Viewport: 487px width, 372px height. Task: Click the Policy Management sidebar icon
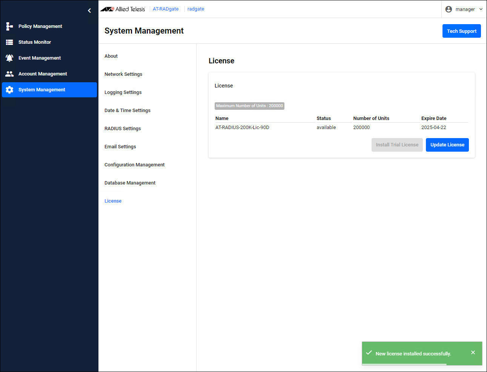click(9, 26)
